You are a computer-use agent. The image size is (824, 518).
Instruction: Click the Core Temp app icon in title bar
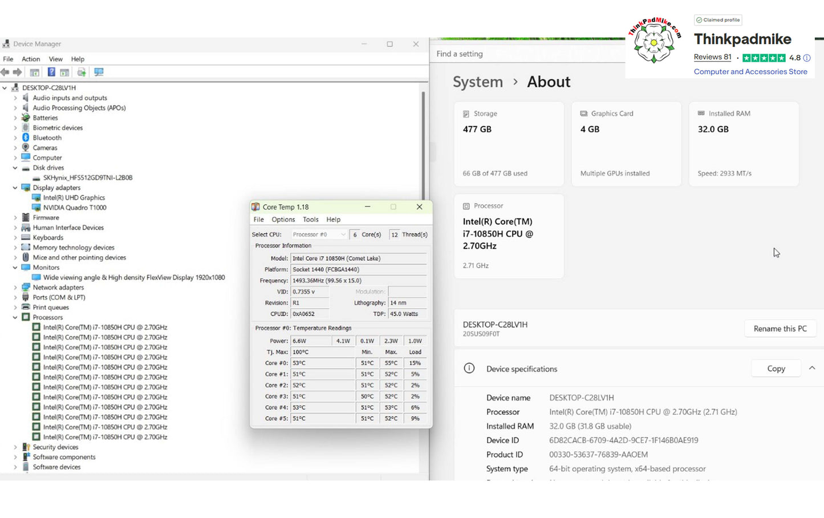(x=256, y=207)
